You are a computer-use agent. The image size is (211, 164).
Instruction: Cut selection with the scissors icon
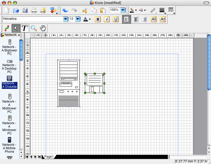[85, 11]
